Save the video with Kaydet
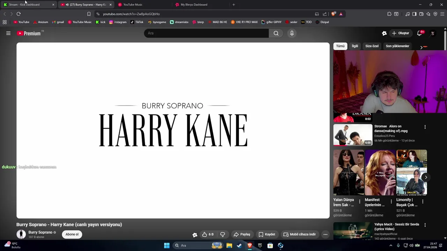Screen dimensions: 447x251 267,234
